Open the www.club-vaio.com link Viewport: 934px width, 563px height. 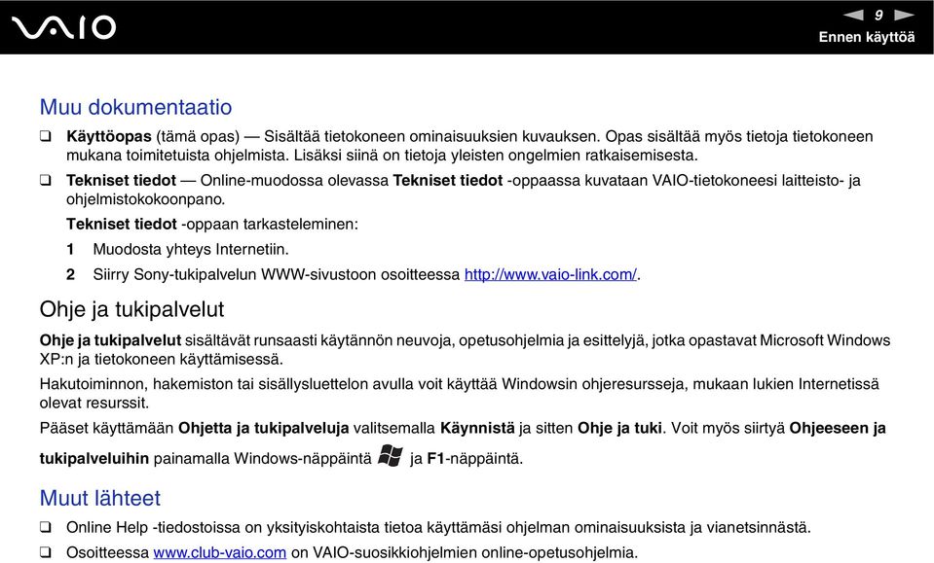click(x=220, y=552)
